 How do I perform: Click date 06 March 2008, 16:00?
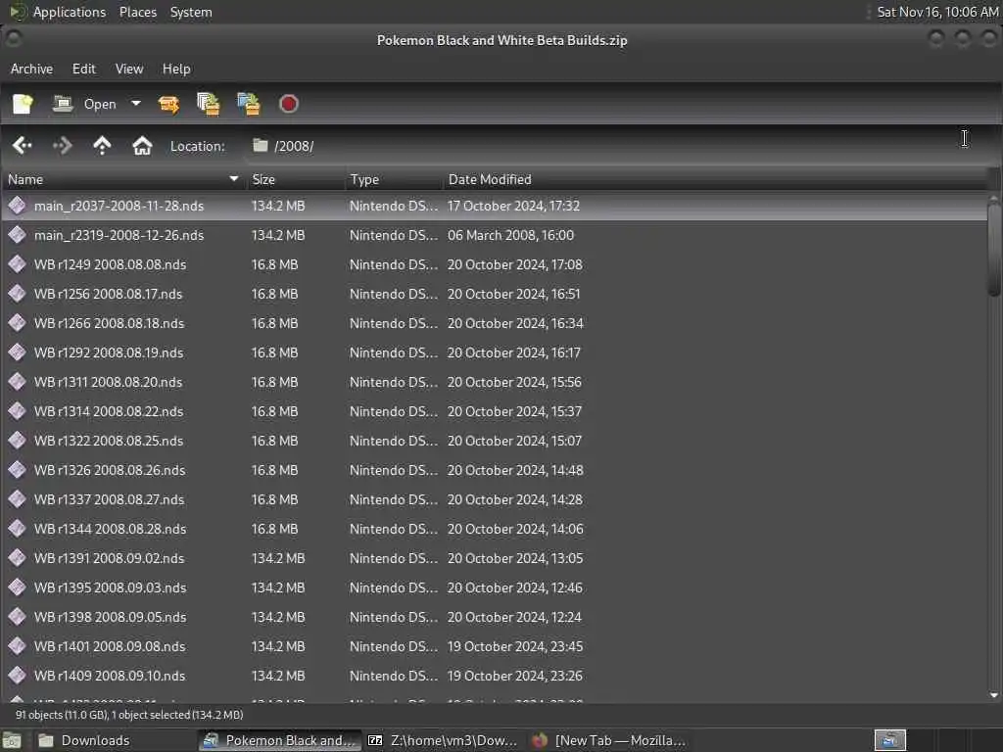510,235
